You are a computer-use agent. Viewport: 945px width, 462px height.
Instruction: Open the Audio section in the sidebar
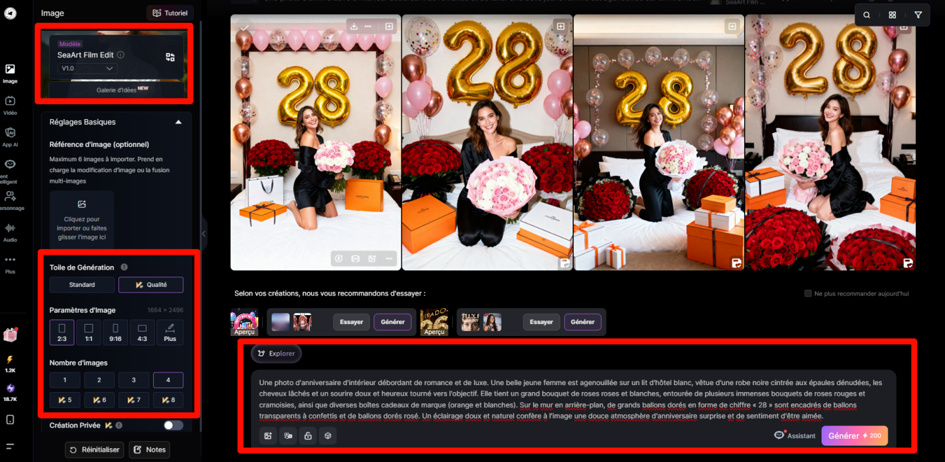[10, 231]
